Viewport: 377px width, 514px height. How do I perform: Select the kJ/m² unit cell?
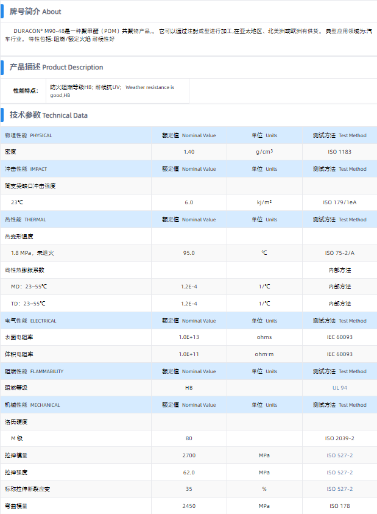tap(264, 202)
